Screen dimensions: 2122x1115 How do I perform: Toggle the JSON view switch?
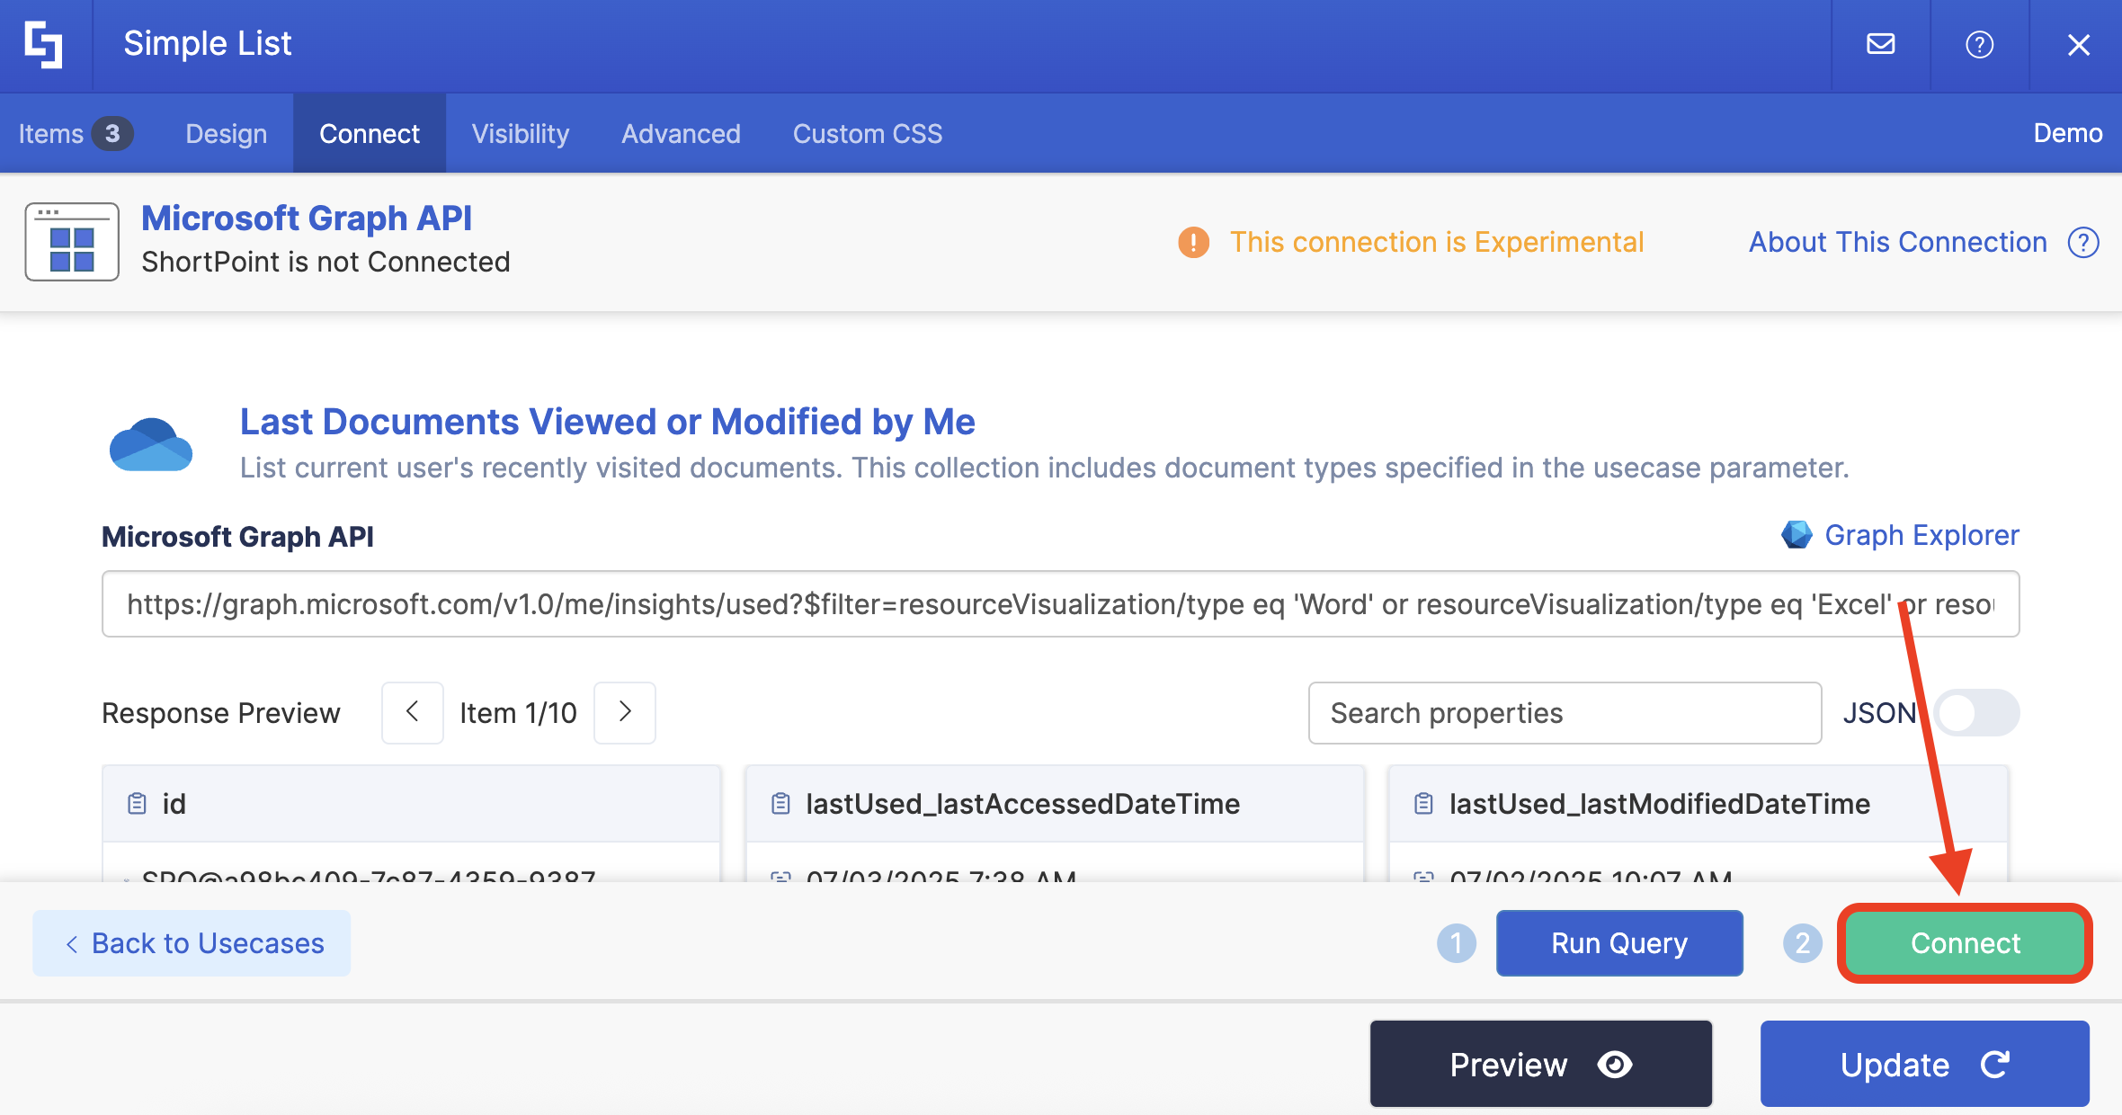pyautogui.click(x=1976, y=713)
